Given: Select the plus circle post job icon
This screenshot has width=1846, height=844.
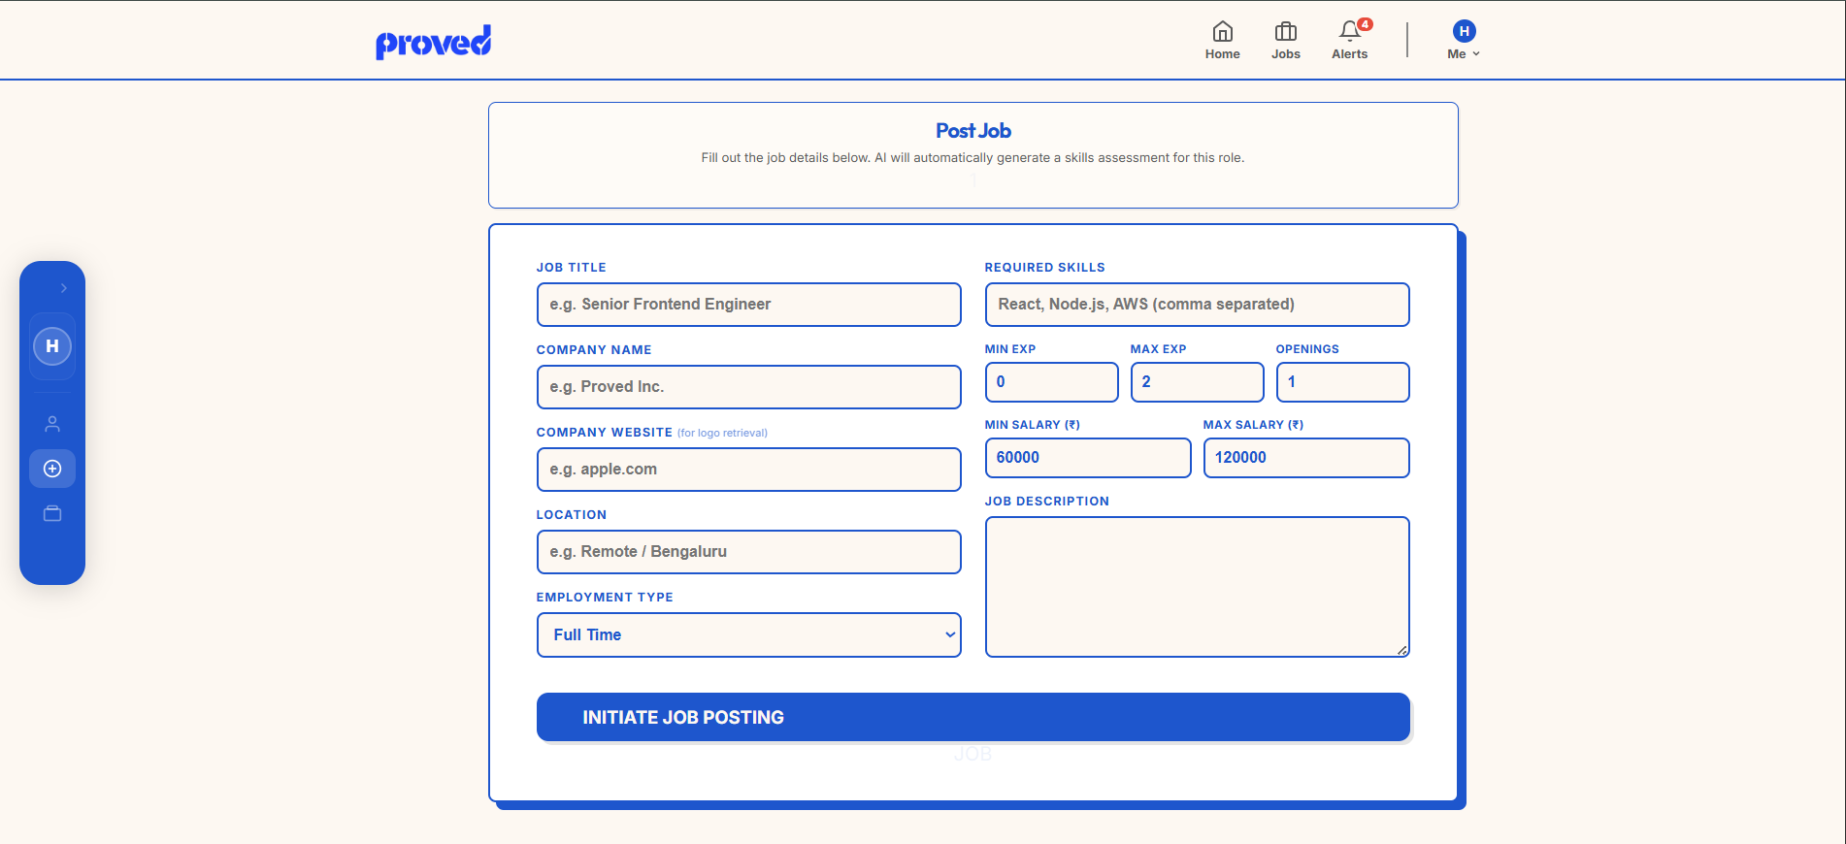Looking at the screenshot, I should (x=52, y=469).
